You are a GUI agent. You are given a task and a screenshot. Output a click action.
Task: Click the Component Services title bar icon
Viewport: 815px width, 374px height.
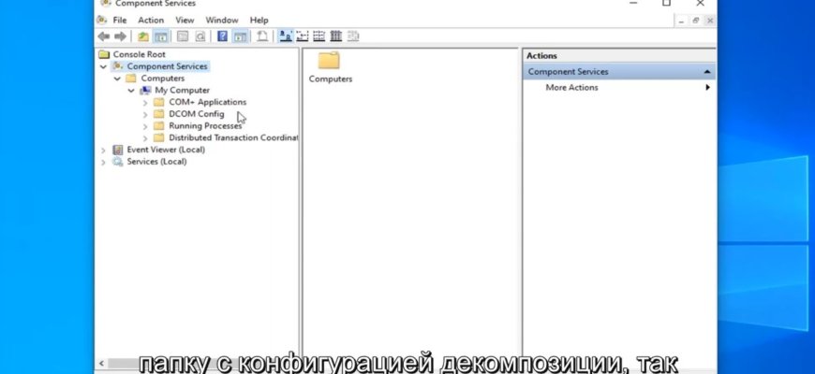[106, 3]
